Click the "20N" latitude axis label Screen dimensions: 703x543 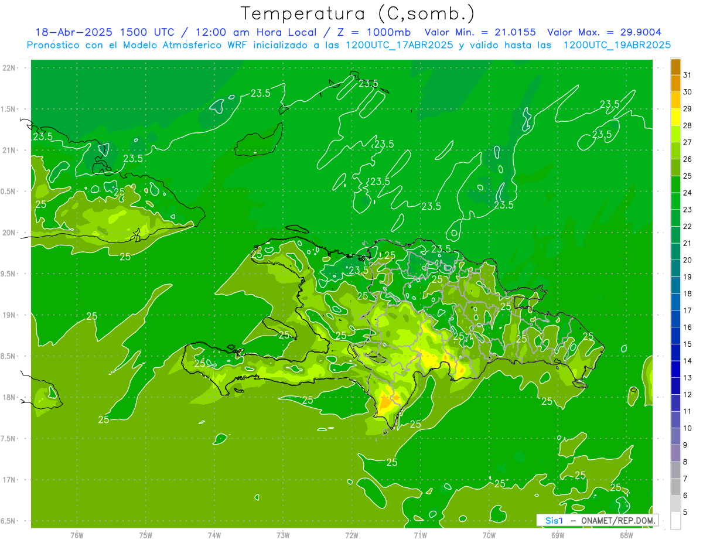[8, 233]
